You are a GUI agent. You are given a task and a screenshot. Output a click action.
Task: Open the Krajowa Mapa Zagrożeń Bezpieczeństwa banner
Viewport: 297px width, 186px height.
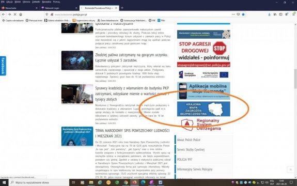[x=204, y=109]
